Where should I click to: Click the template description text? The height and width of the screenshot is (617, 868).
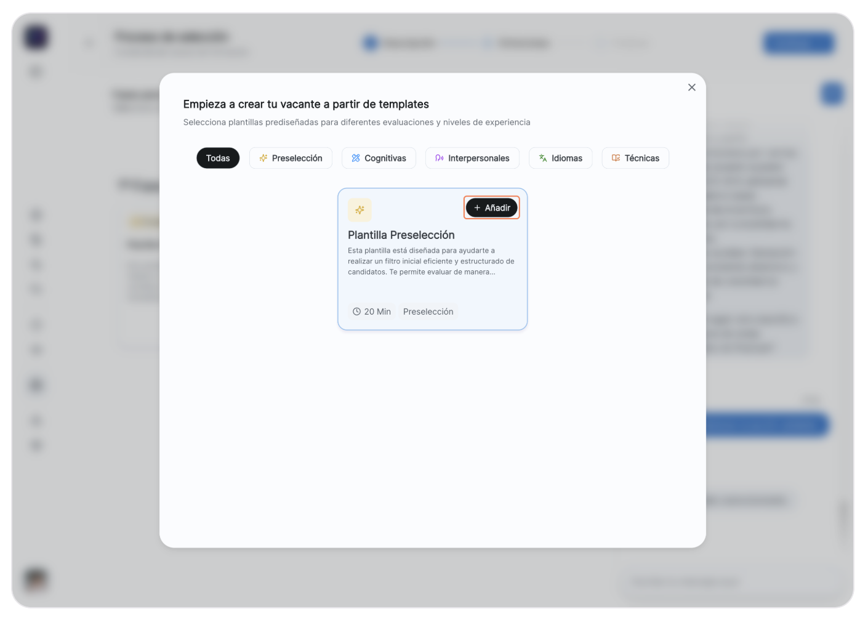431,261
